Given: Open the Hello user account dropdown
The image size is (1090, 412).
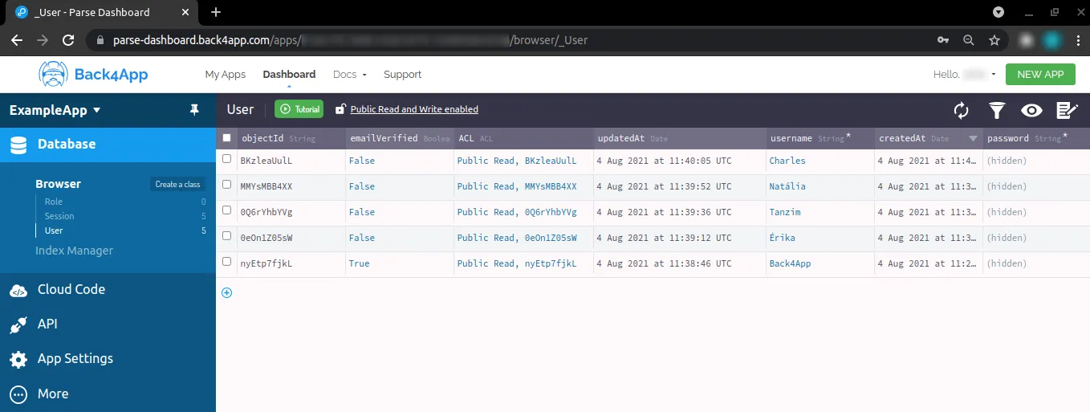Looking at the screenshot, I should click(965, 74).
